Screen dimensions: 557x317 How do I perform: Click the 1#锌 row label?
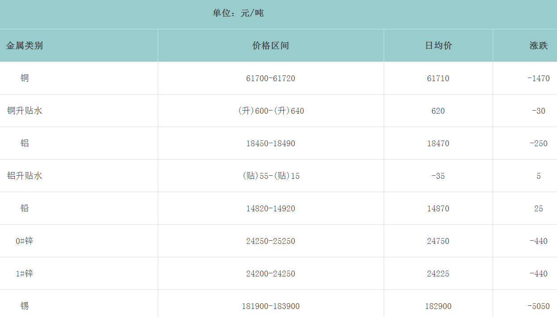tap(25, 273)
